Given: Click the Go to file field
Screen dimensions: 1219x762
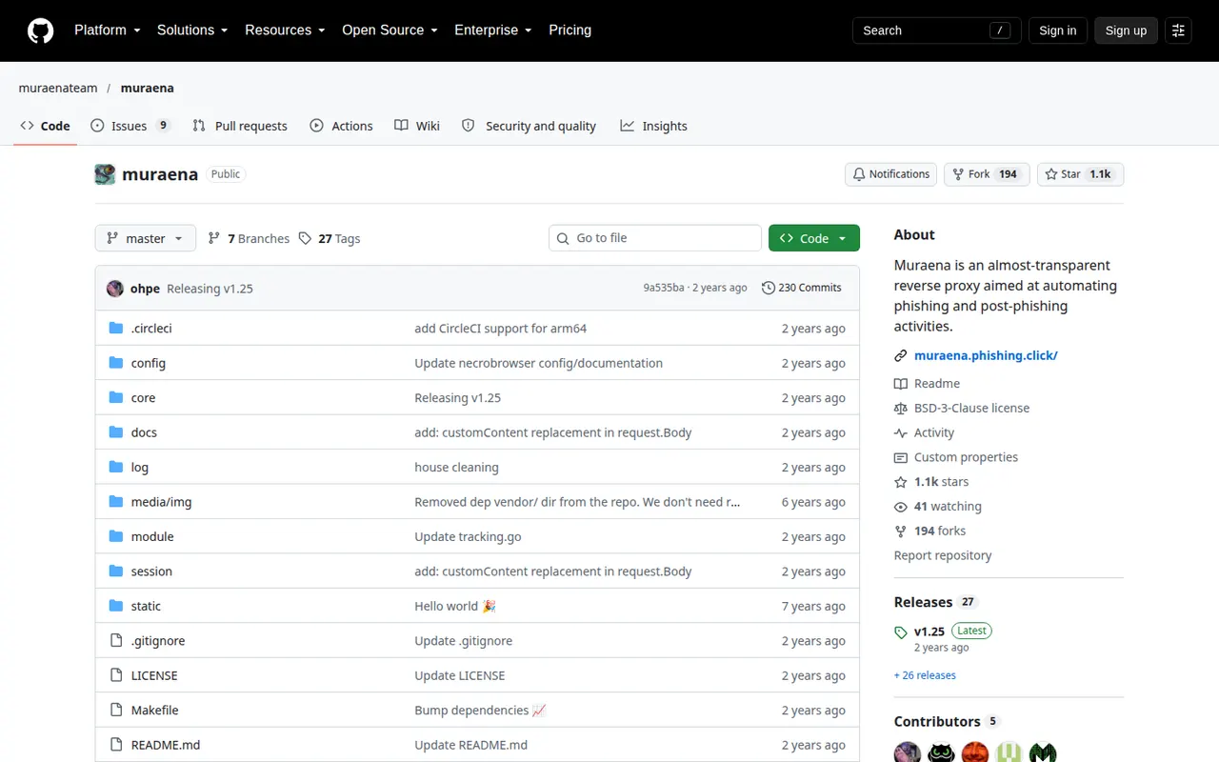Looking at the screenshot, I should [655, 238].
